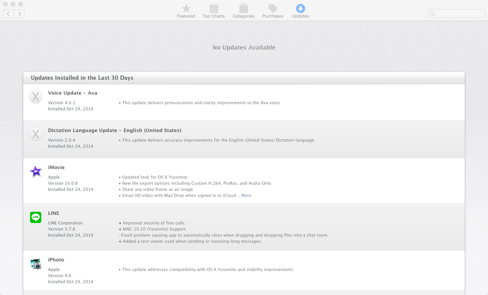Click the LINE install date line

click(71, 235)
